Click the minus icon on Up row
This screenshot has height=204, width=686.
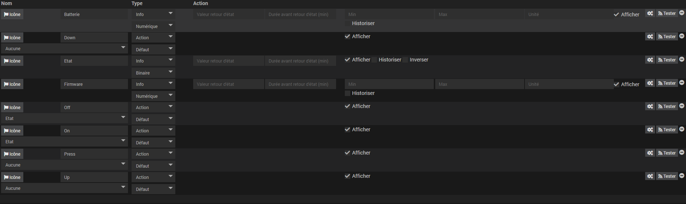(x=682, y=176)
